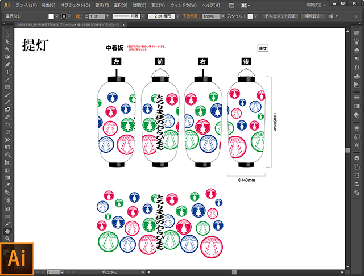Image resolution: width=364 pixels, height=276 pixels.
Task: Select the Eyedropper tool
Action: point(7,185)
